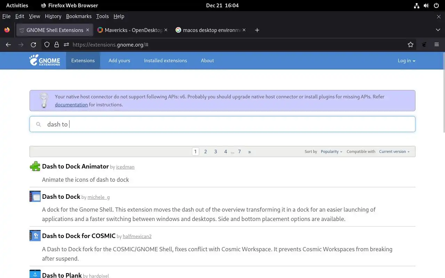The width and height of the screenshot is (445, 278).
Task: Open the list all tabs dropdown arrow
Action: pyautogui.click(x=438, y=30)
